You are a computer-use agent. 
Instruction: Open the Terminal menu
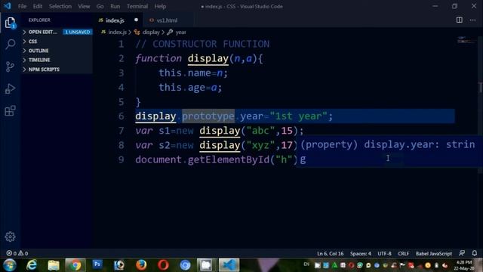137,6
